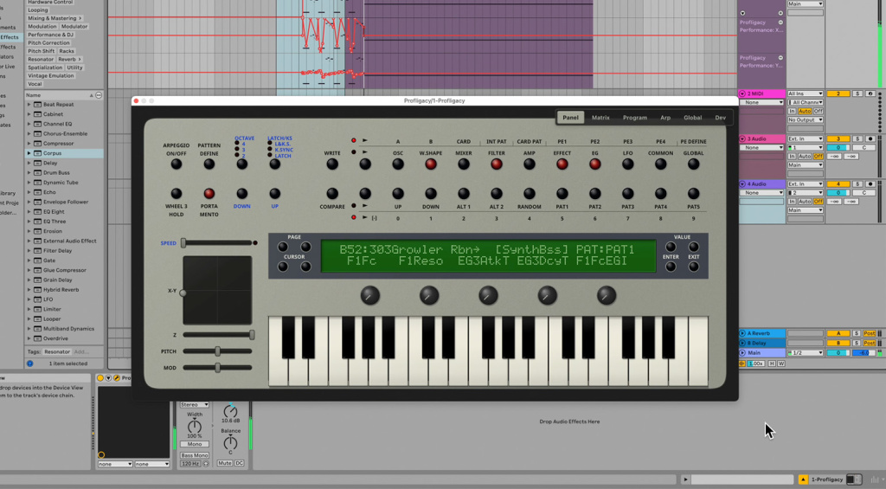This screenshot has width=886, height=489.
Task: Solo the B Delay return track
Action: tap(857, 343)
